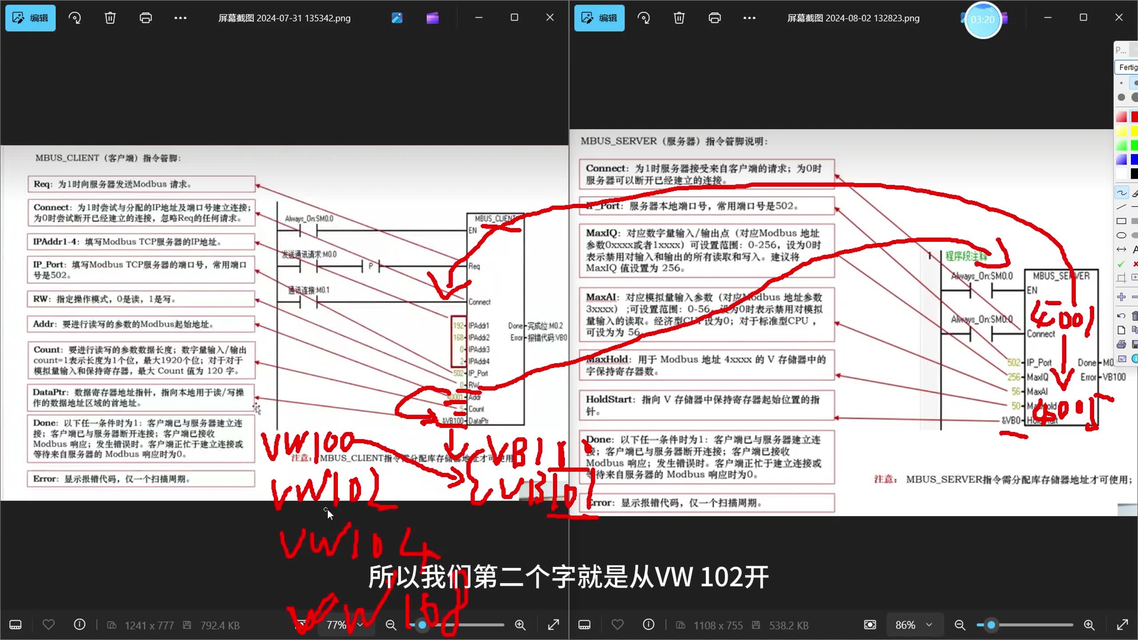Select the ellipse shape tool
Screen dimensions: 1138x640
tap(1121, 235)
